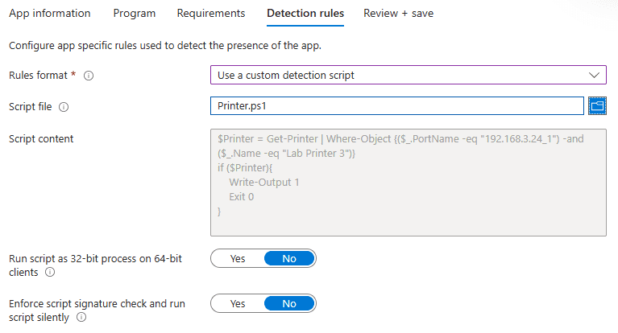The width and height of the screenshot is (618, 333).
Task: Click the Script content label
Action: click(x=41, y=138)
